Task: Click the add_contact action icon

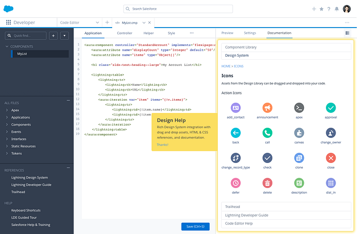Action: click(235, 108)
